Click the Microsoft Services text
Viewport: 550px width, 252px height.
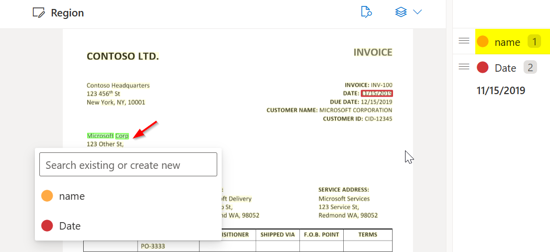coord(344,199)
